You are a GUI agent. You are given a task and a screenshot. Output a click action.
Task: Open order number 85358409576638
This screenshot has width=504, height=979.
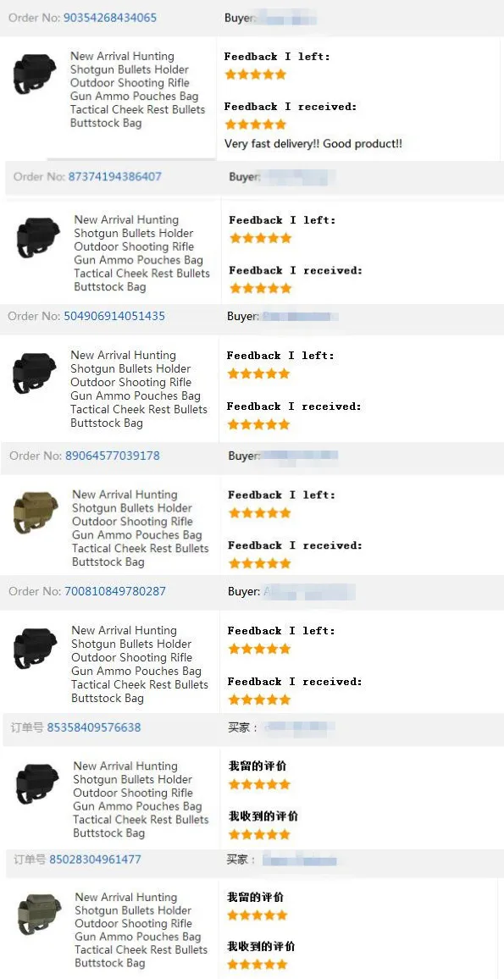coord(94,727)
